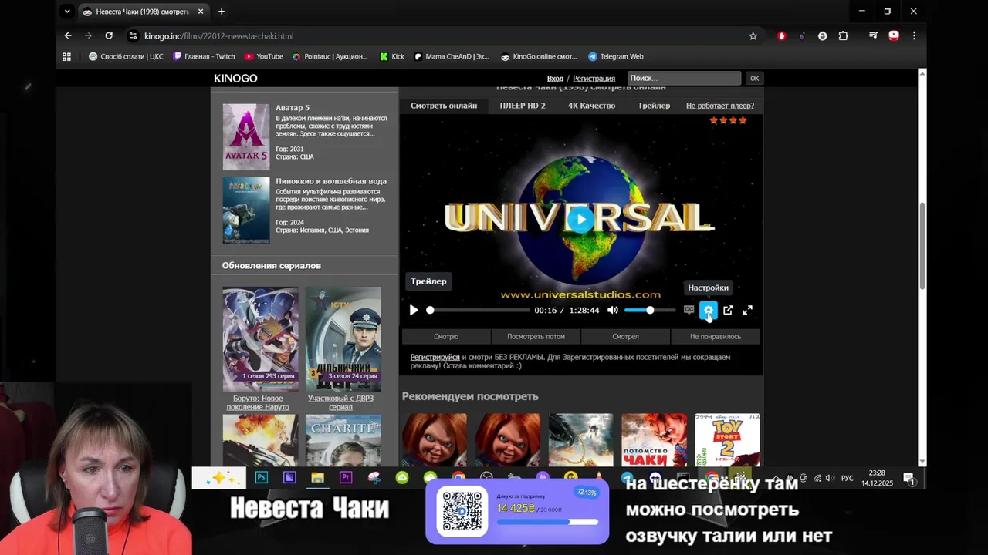
Task: Open the Регистрация link in the header
Action: [x=594, y=79]
